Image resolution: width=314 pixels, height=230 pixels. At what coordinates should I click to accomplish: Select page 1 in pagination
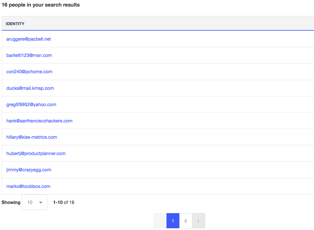pyautogui.click(x=173, y=221)
